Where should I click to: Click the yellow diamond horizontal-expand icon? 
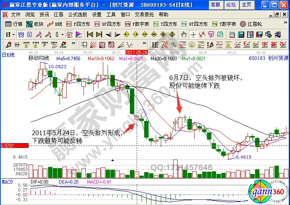(145, 34)
